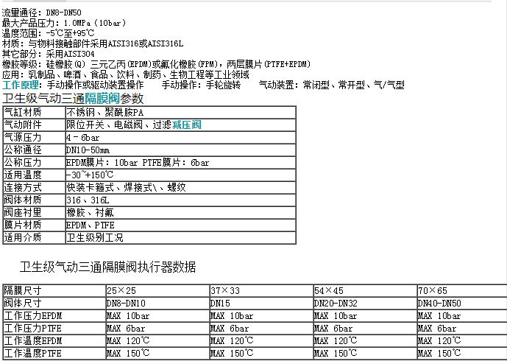This screenshot has width=507, height=361.
Task: Click the 隔膜阀 link in the heading
Action: pyautogui.click(x=102, y=98)
